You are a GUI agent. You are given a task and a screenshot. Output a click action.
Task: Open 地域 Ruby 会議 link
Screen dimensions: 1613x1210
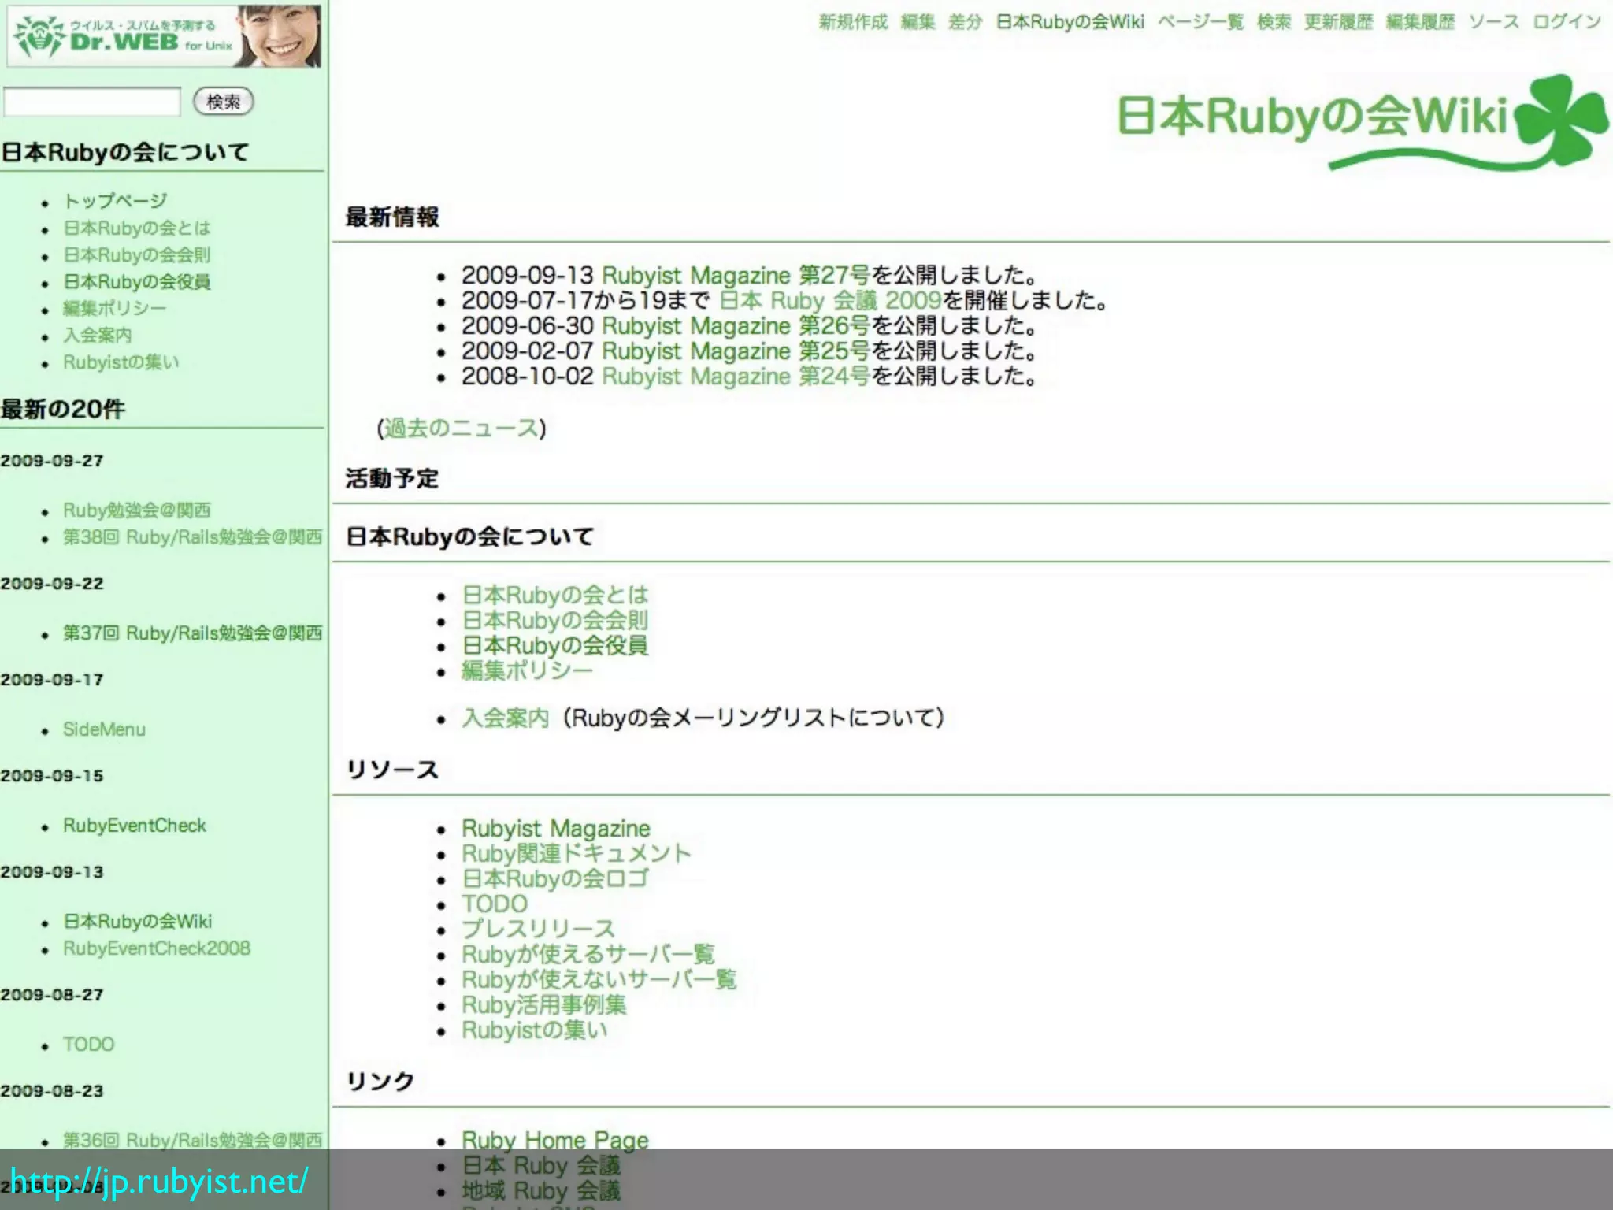click(x=541, y=1190)
